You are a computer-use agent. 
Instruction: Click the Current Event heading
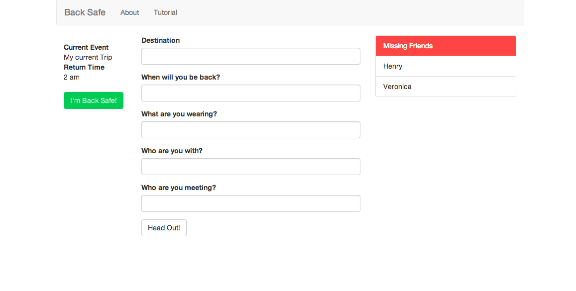86,47
